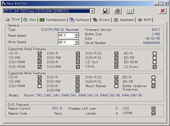
Task: Click the serial number 54I049436
Action: coord(152,43)
